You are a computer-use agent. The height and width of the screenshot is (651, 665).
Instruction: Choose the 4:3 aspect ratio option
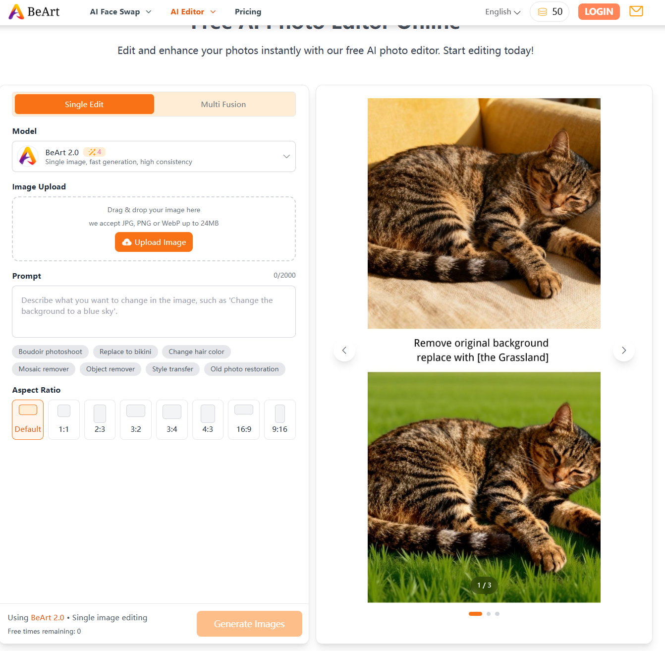(x=208, y=419)
